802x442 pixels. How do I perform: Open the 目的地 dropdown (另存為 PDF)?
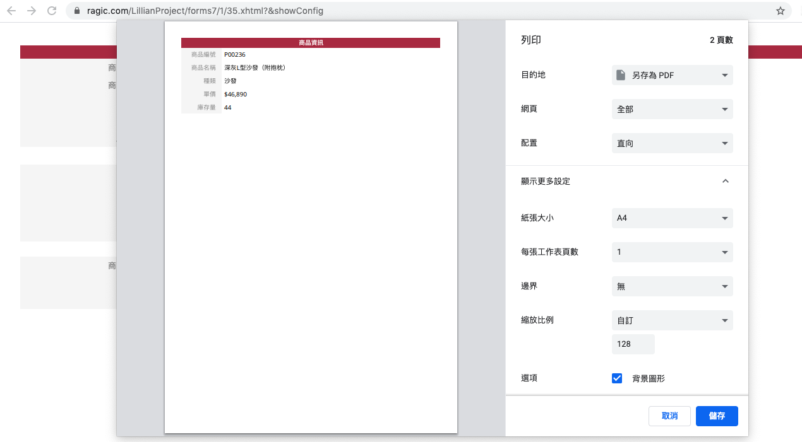(x=672, y=75)
